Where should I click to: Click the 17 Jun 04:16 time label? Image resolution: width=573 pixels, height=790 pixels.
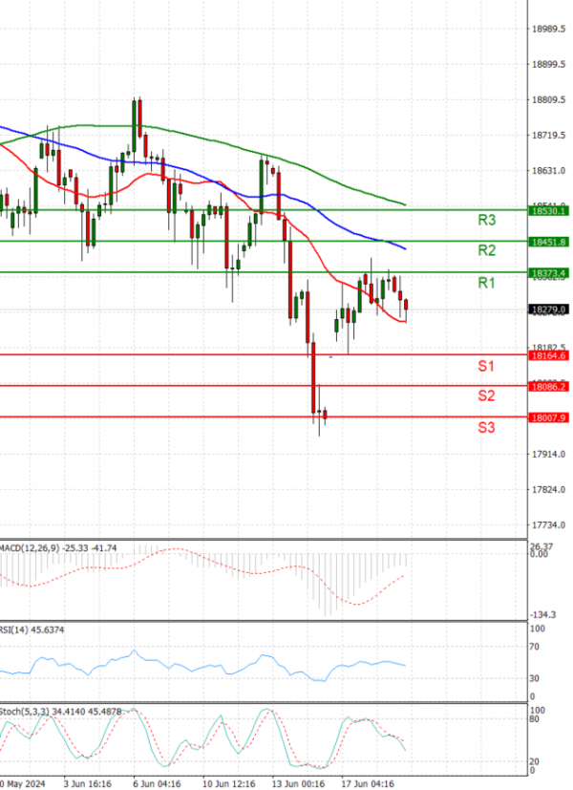click(368, 784)
